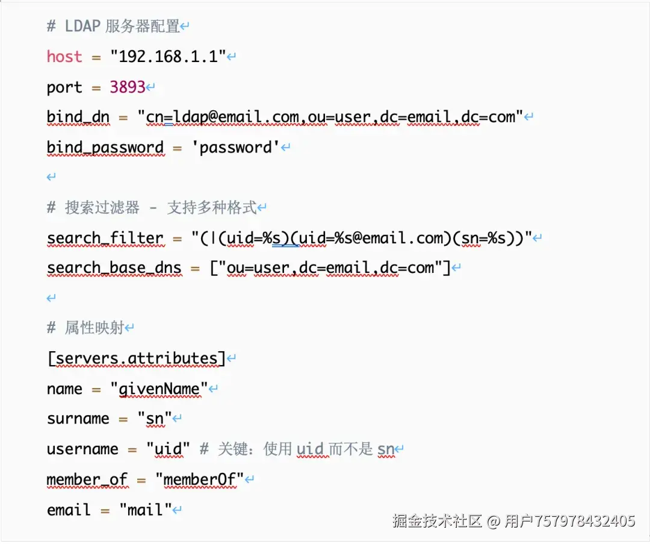Viewport: 650px width, 544px height.
Task: Click the 'password' string value
Action: pyautogui.click(x=235, y=148)
